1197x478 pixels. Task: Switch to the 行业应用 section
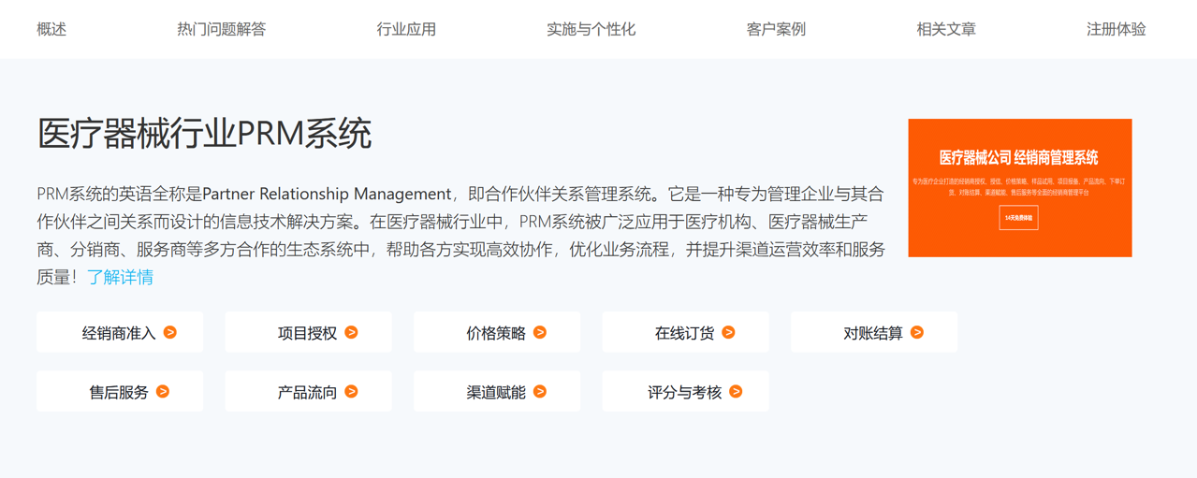click(x=406, y=29)
